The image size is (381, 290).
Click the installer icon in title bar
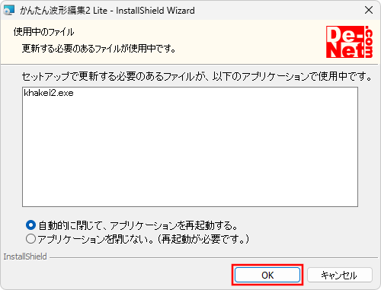click(x=9, y=10)
